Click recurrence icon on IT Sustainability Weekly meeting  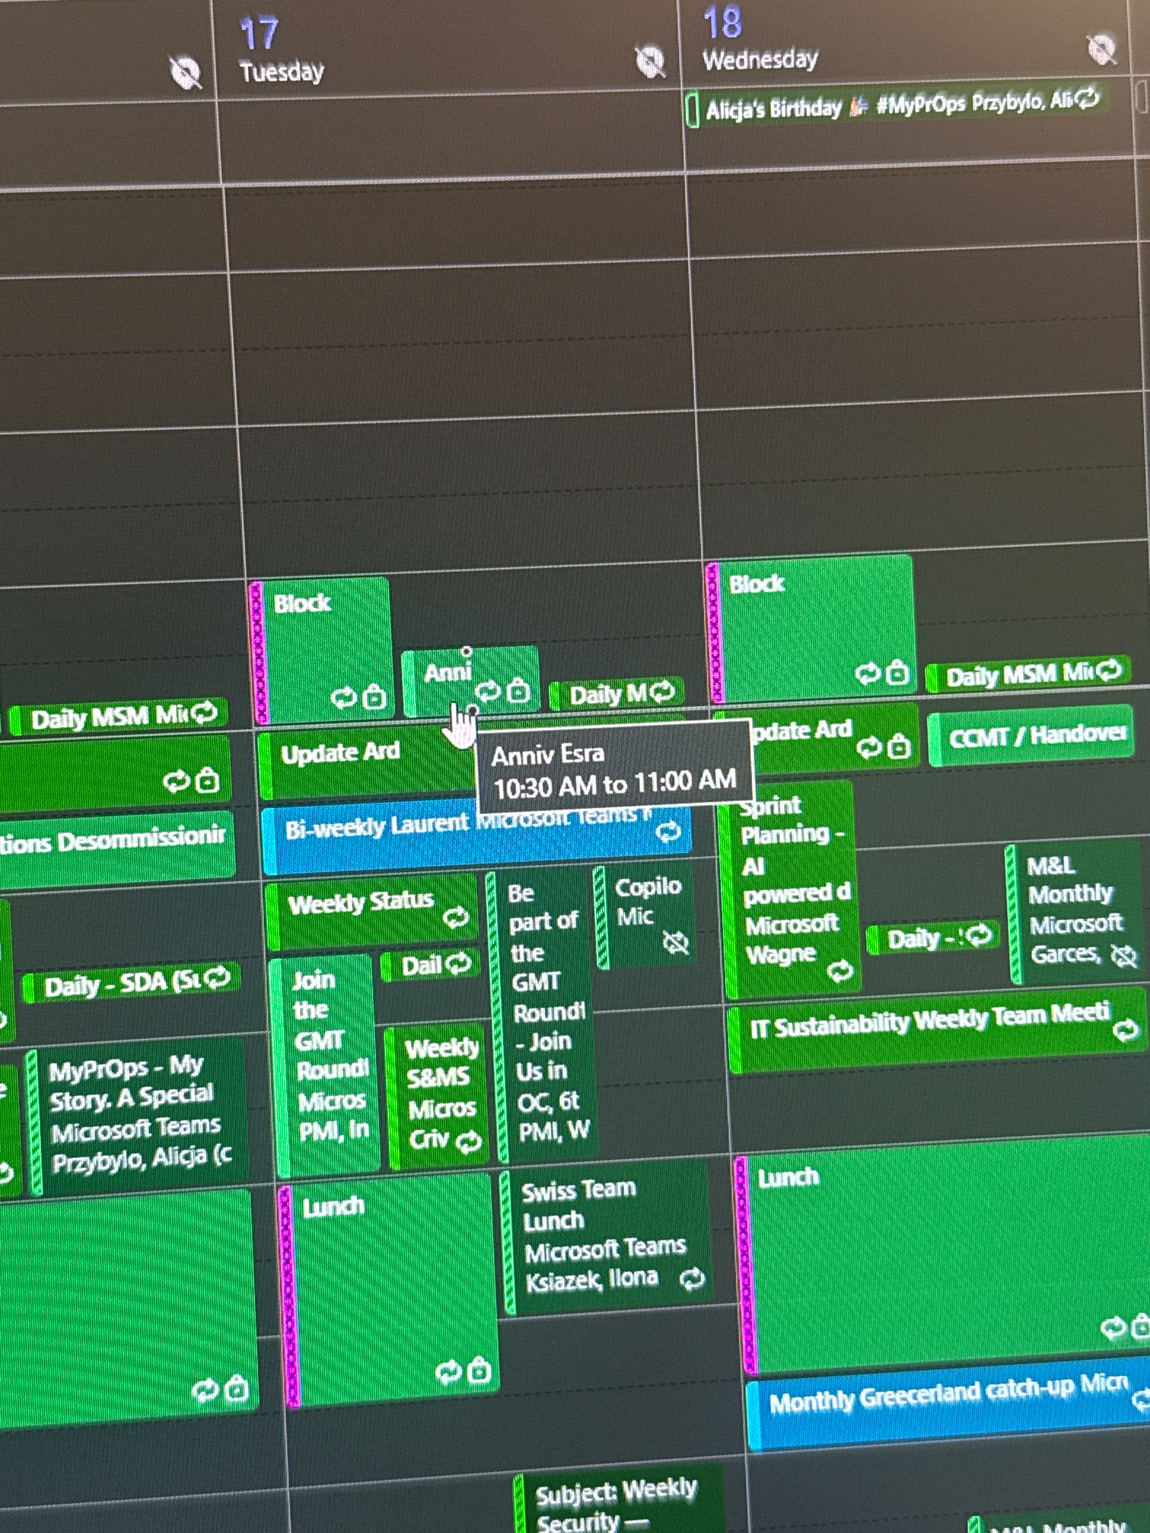[1125, 1030]
